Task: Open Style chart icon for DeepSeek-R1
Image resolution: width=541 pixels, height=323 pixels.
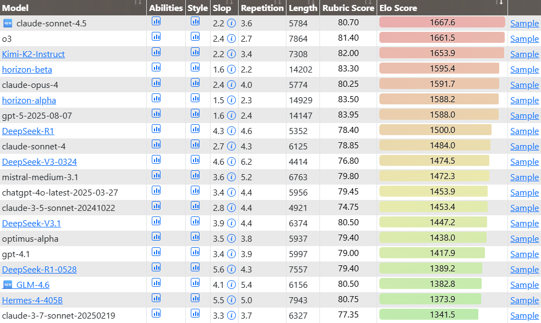Action: coord(195,129)
